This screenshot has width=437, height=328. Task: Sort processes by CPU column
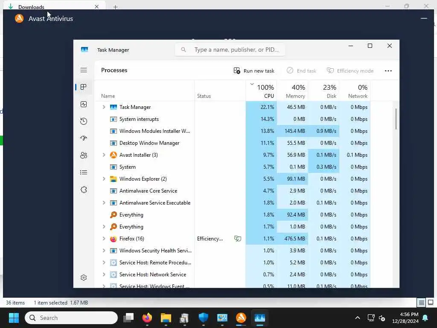tap(261, 91)
